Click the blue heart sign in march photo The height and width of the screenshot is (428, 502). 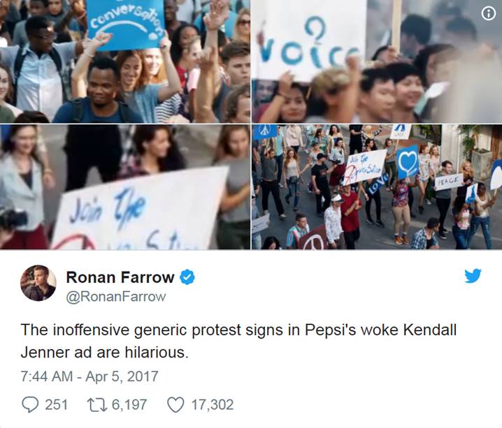coord(408,162)
